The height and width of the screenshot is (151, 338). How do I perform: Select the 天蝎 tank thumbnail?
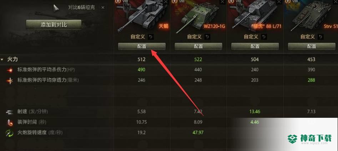[142, 16]
